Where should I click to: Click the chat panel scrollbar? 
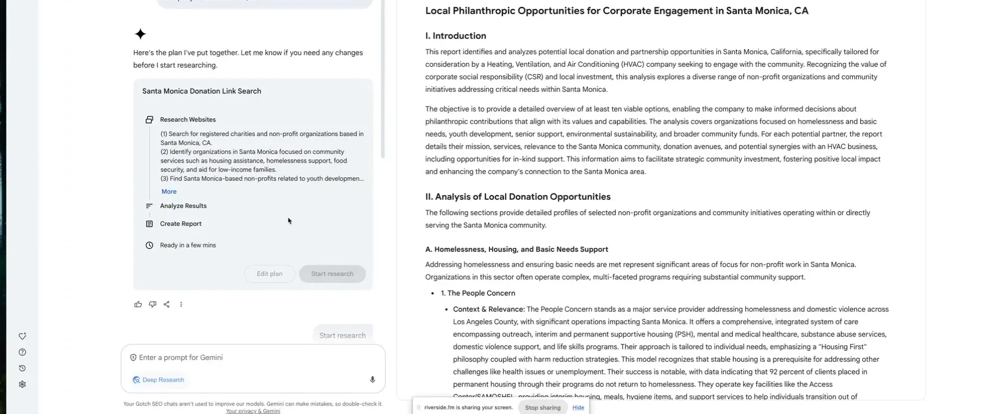click(383, 78)
